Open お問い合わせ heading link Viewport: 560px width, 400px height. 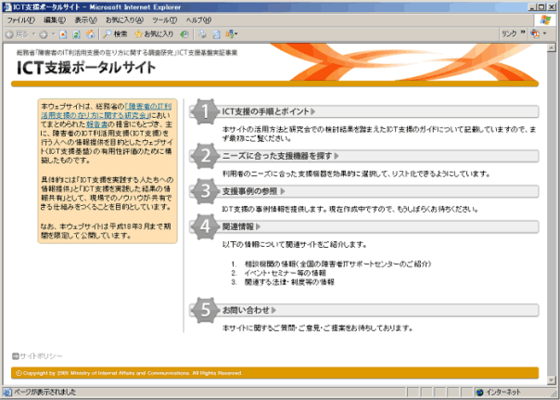click(x=246, y=310)
